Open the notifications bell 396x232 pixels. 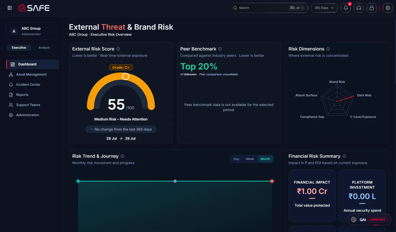click(x=346, y=8)
